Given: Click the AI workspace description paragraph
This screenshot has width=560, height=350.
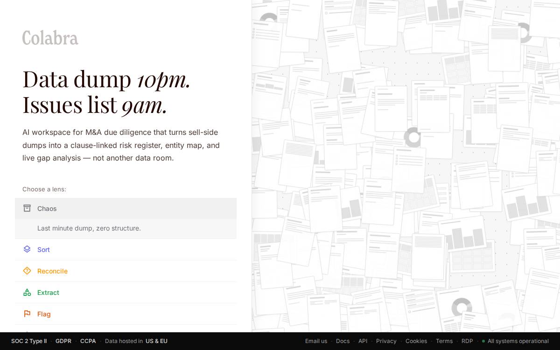Looking at the screenshot, I should point(121,145).
